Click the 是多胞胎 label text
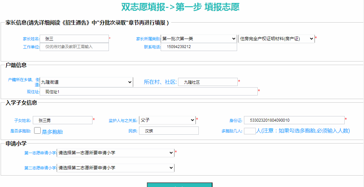The image size is (364, 187). tap(52, 132)
